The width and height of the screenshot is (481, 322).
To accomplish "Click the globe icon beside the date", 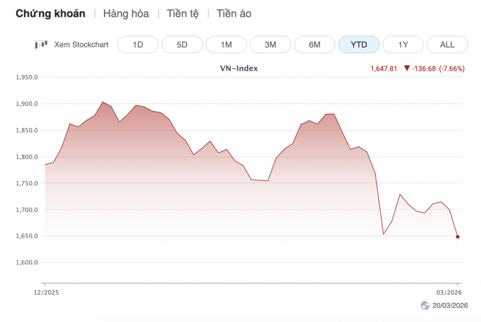I will tap(425, 305).
